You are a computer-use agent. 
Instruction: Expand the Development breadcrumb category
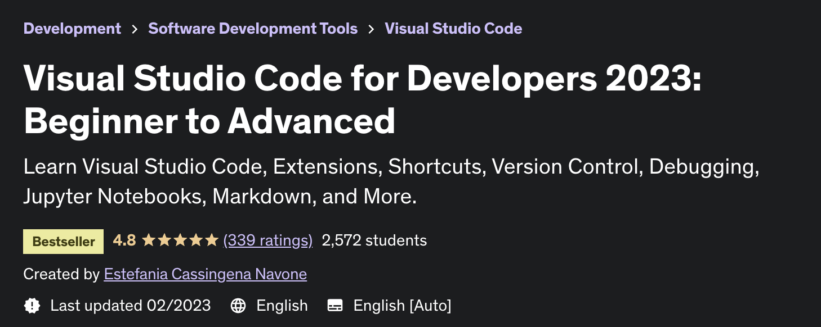pyautogui.click(x=72, y=28)
